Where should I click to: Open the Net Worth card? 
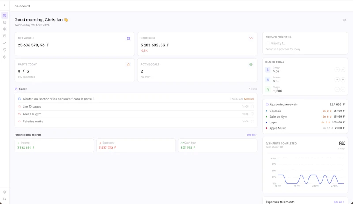tap(75, 44)
